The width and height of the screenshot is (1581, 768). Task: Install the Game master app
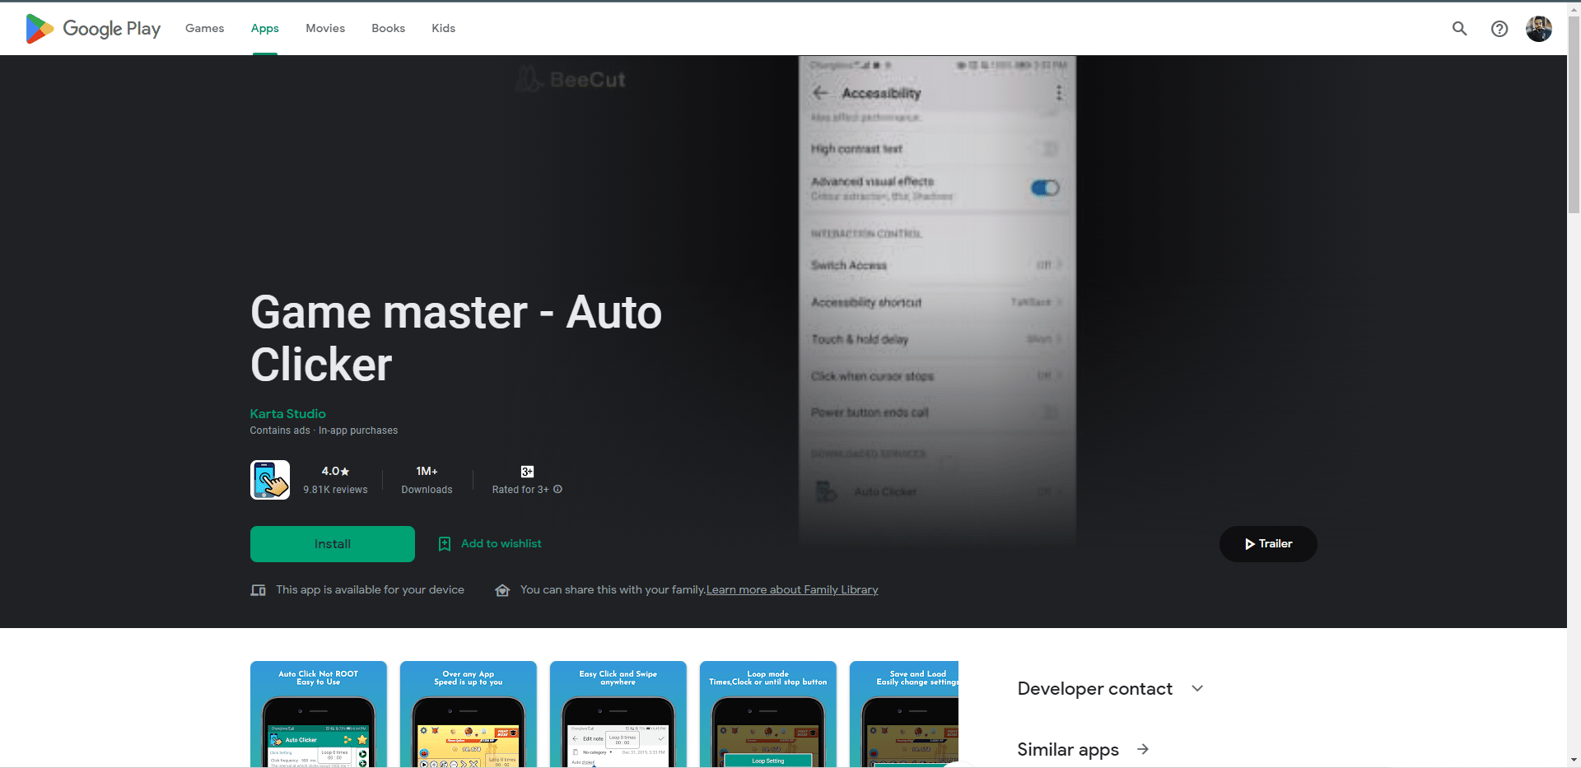coord(333,544)
